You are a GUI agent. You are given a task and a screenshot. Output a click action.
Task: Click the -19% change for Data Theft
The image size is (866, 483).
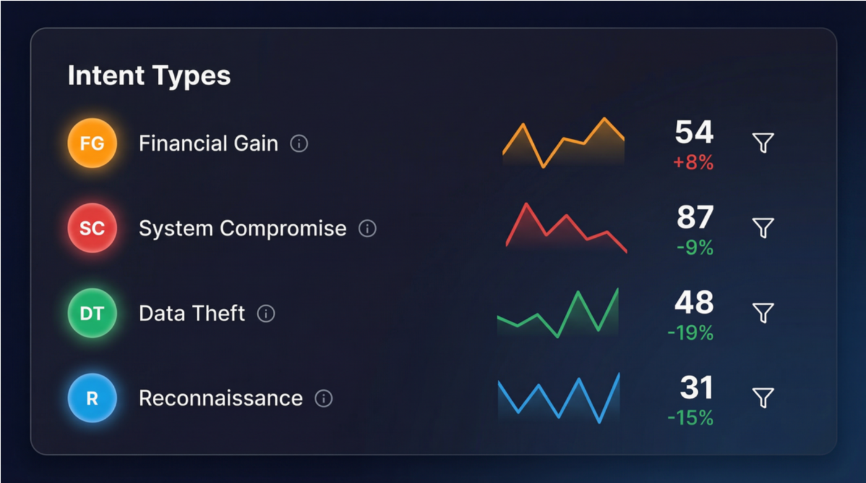coord(690,333)
